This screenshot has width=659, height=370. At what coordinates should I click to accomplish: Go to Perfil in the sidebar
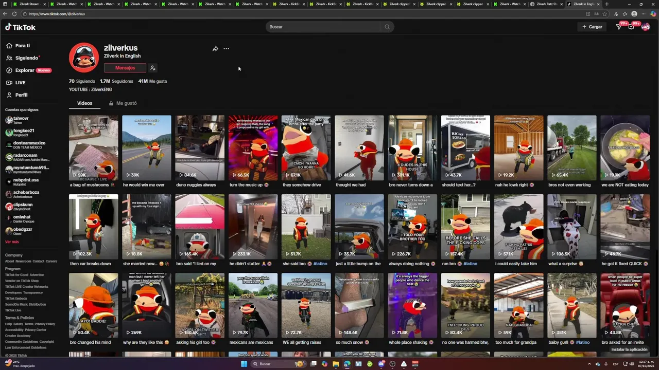tap(17, 95)
